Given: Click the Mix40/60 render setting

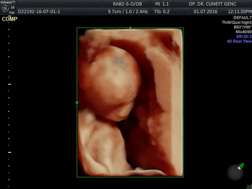Looking at the screenshot, I should coord(244,32).
